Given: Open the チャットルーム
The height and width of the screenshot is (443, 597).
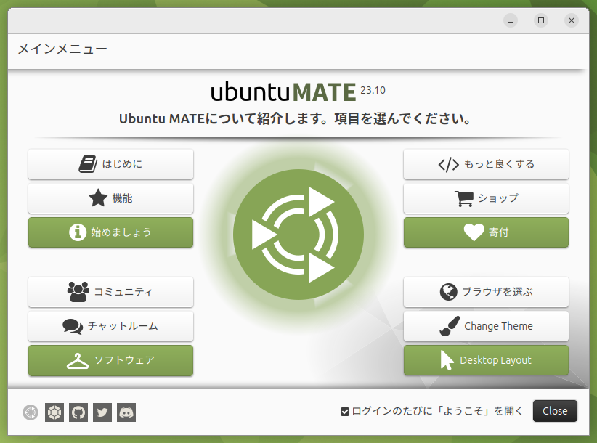Looking at the screenshot, I should point(110,326).
